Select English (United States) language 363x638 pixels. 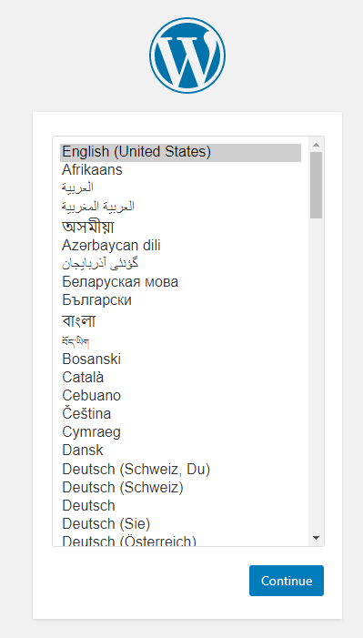tap(181, 152)
